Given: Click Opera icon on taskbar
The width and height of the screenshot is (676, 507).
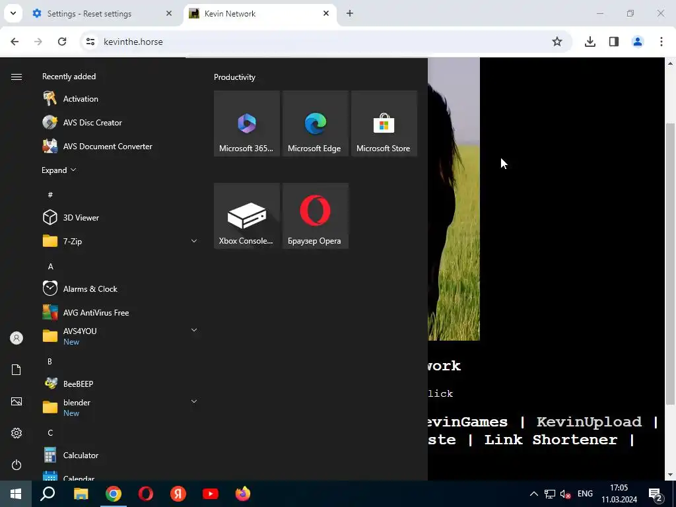Looking at the screenshot, I should [146, 494].
